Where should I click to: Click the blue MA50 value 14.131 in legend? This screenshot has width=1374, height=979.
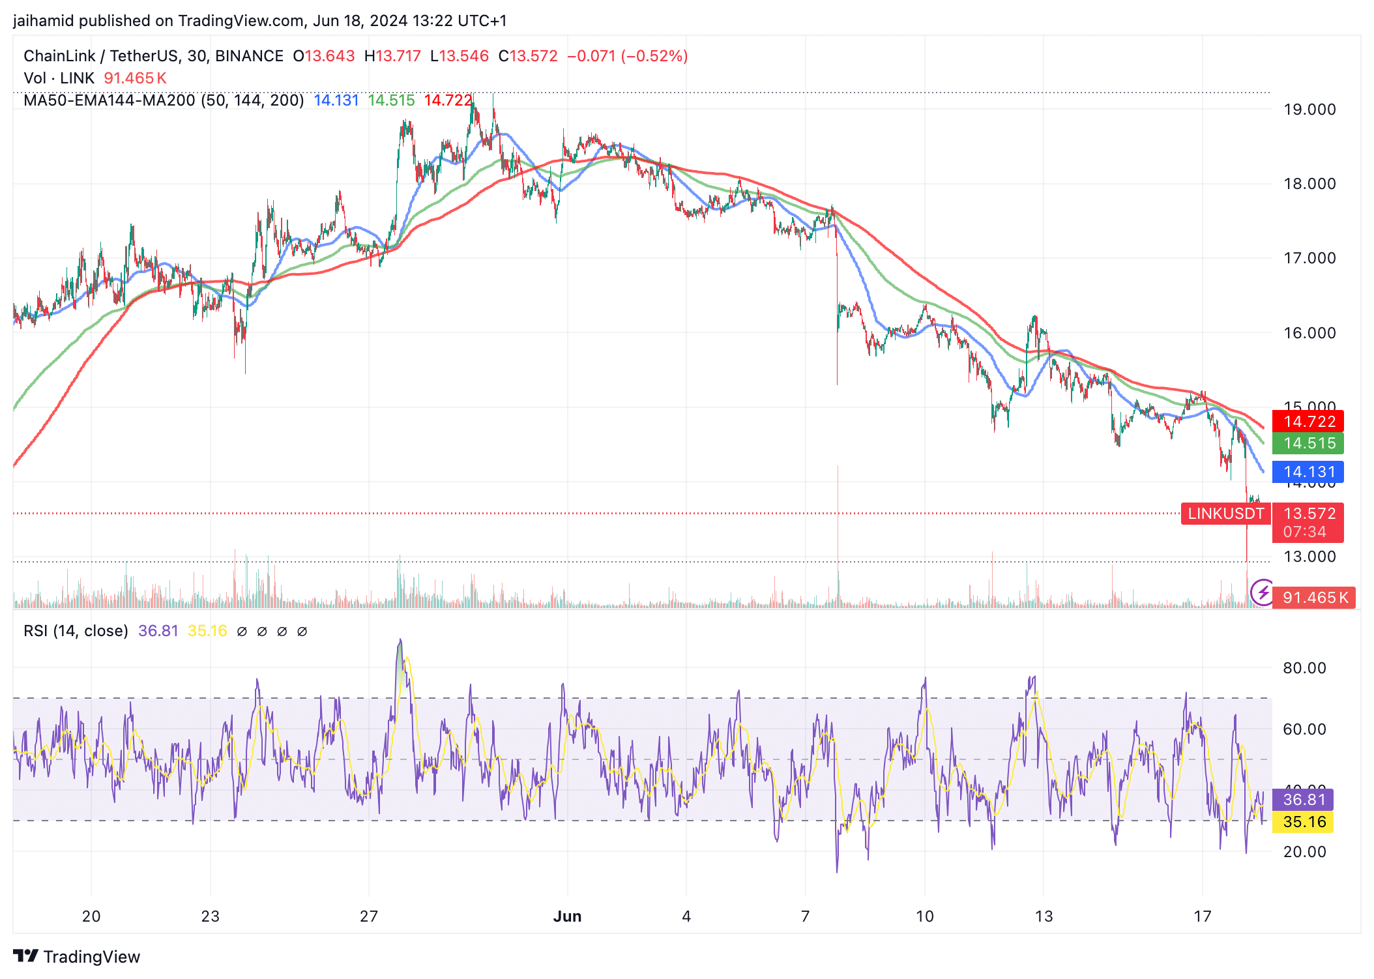point(336,100)
